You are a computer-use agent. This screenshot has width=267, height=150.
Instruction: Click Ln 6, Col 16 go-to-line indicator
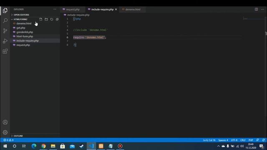[x=209, y=140]
